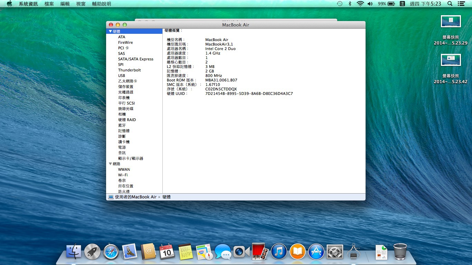This screenshot has height=265, width=472.
Task: Open the App Store dock icon
Action: (316, 252)
